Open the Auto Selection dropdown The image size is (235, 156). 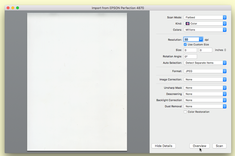[x=205, y=63]
